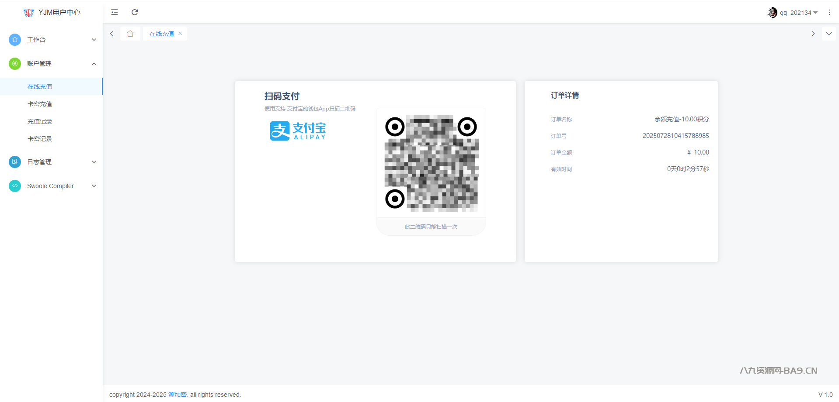The height and width of the screenshot is (402, 839).
Task: Open the qq_202134 account dropdown
Action: [798, 13]
